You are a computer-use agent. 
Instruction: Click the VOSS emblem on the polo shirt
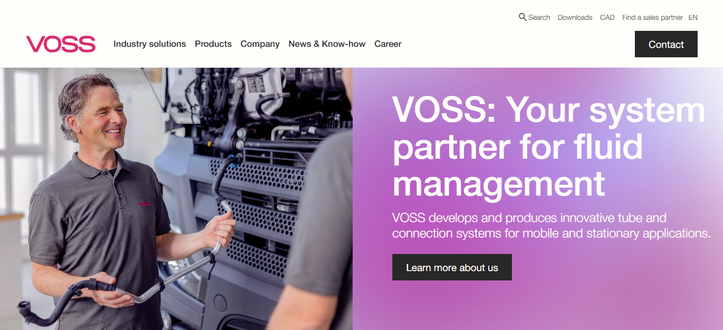tap(144, 203)
